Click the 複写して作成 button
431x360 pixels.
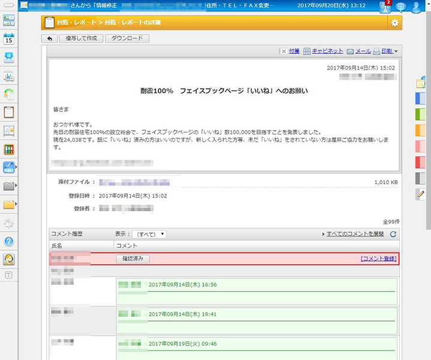[80, 38]
